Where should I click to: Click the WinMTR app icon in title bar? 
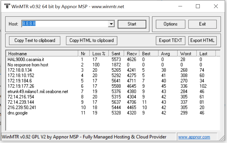pyautogui.click(x=7, y=6)
